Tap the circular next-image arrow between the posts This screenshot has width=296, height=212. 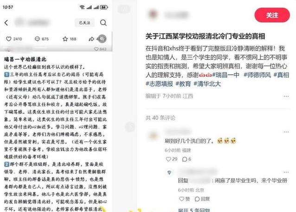pyautogui.click(x=130, y=127)
